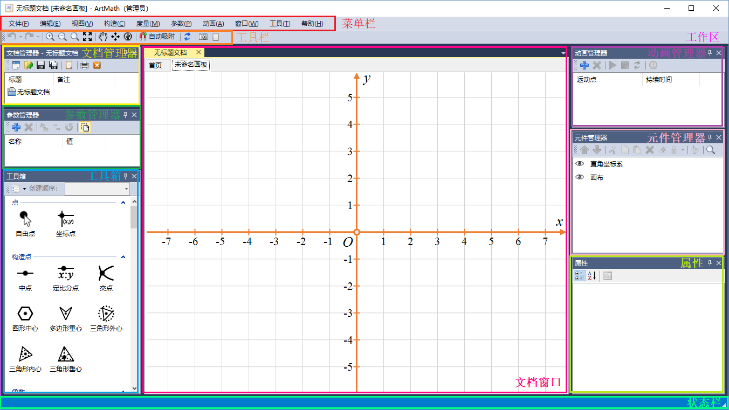Viewport: 729px width, 410px height.
Task: Toggle pin on 属性 panel
Action: [710, 263]
